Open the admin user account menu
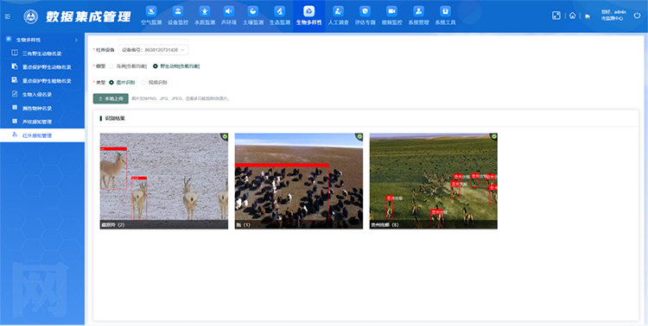The height and width of the screenshot is (326, 648). (x=613, y=16)
